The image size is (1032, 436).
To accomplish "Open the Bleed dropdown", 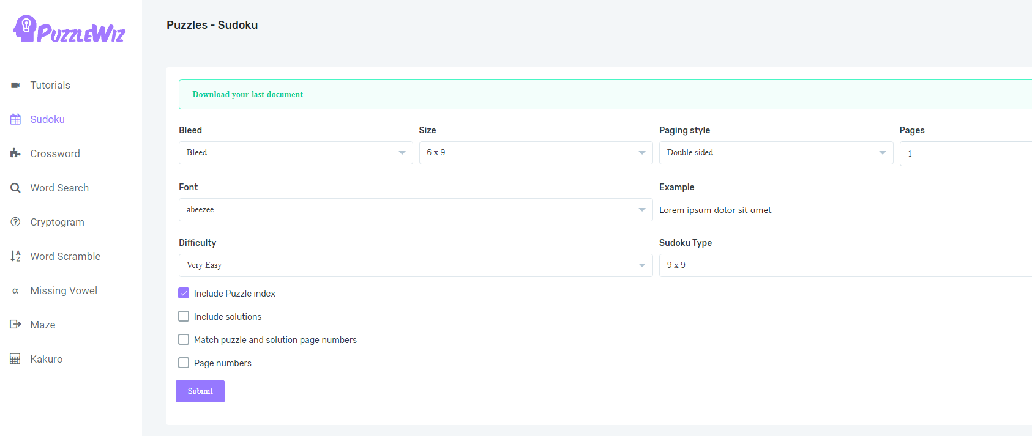I will coord(296,153).
